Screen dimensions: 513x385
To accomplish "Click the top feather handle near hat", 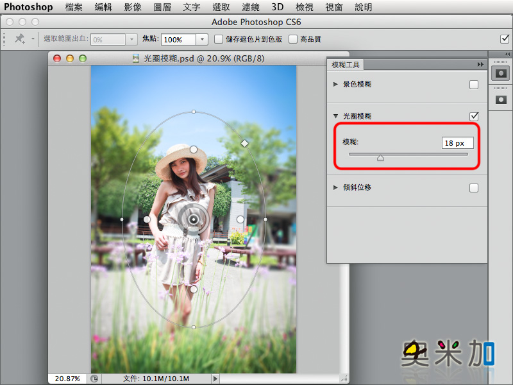I will pyautogui.click(x=194, y=150).
